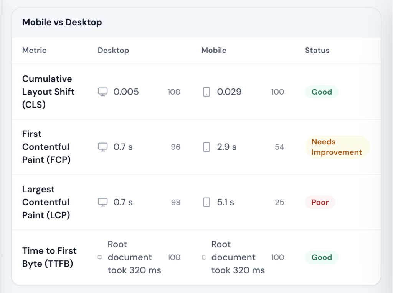393x293 pixels.
Task: Click the Status column header
Action: point(317,50)
